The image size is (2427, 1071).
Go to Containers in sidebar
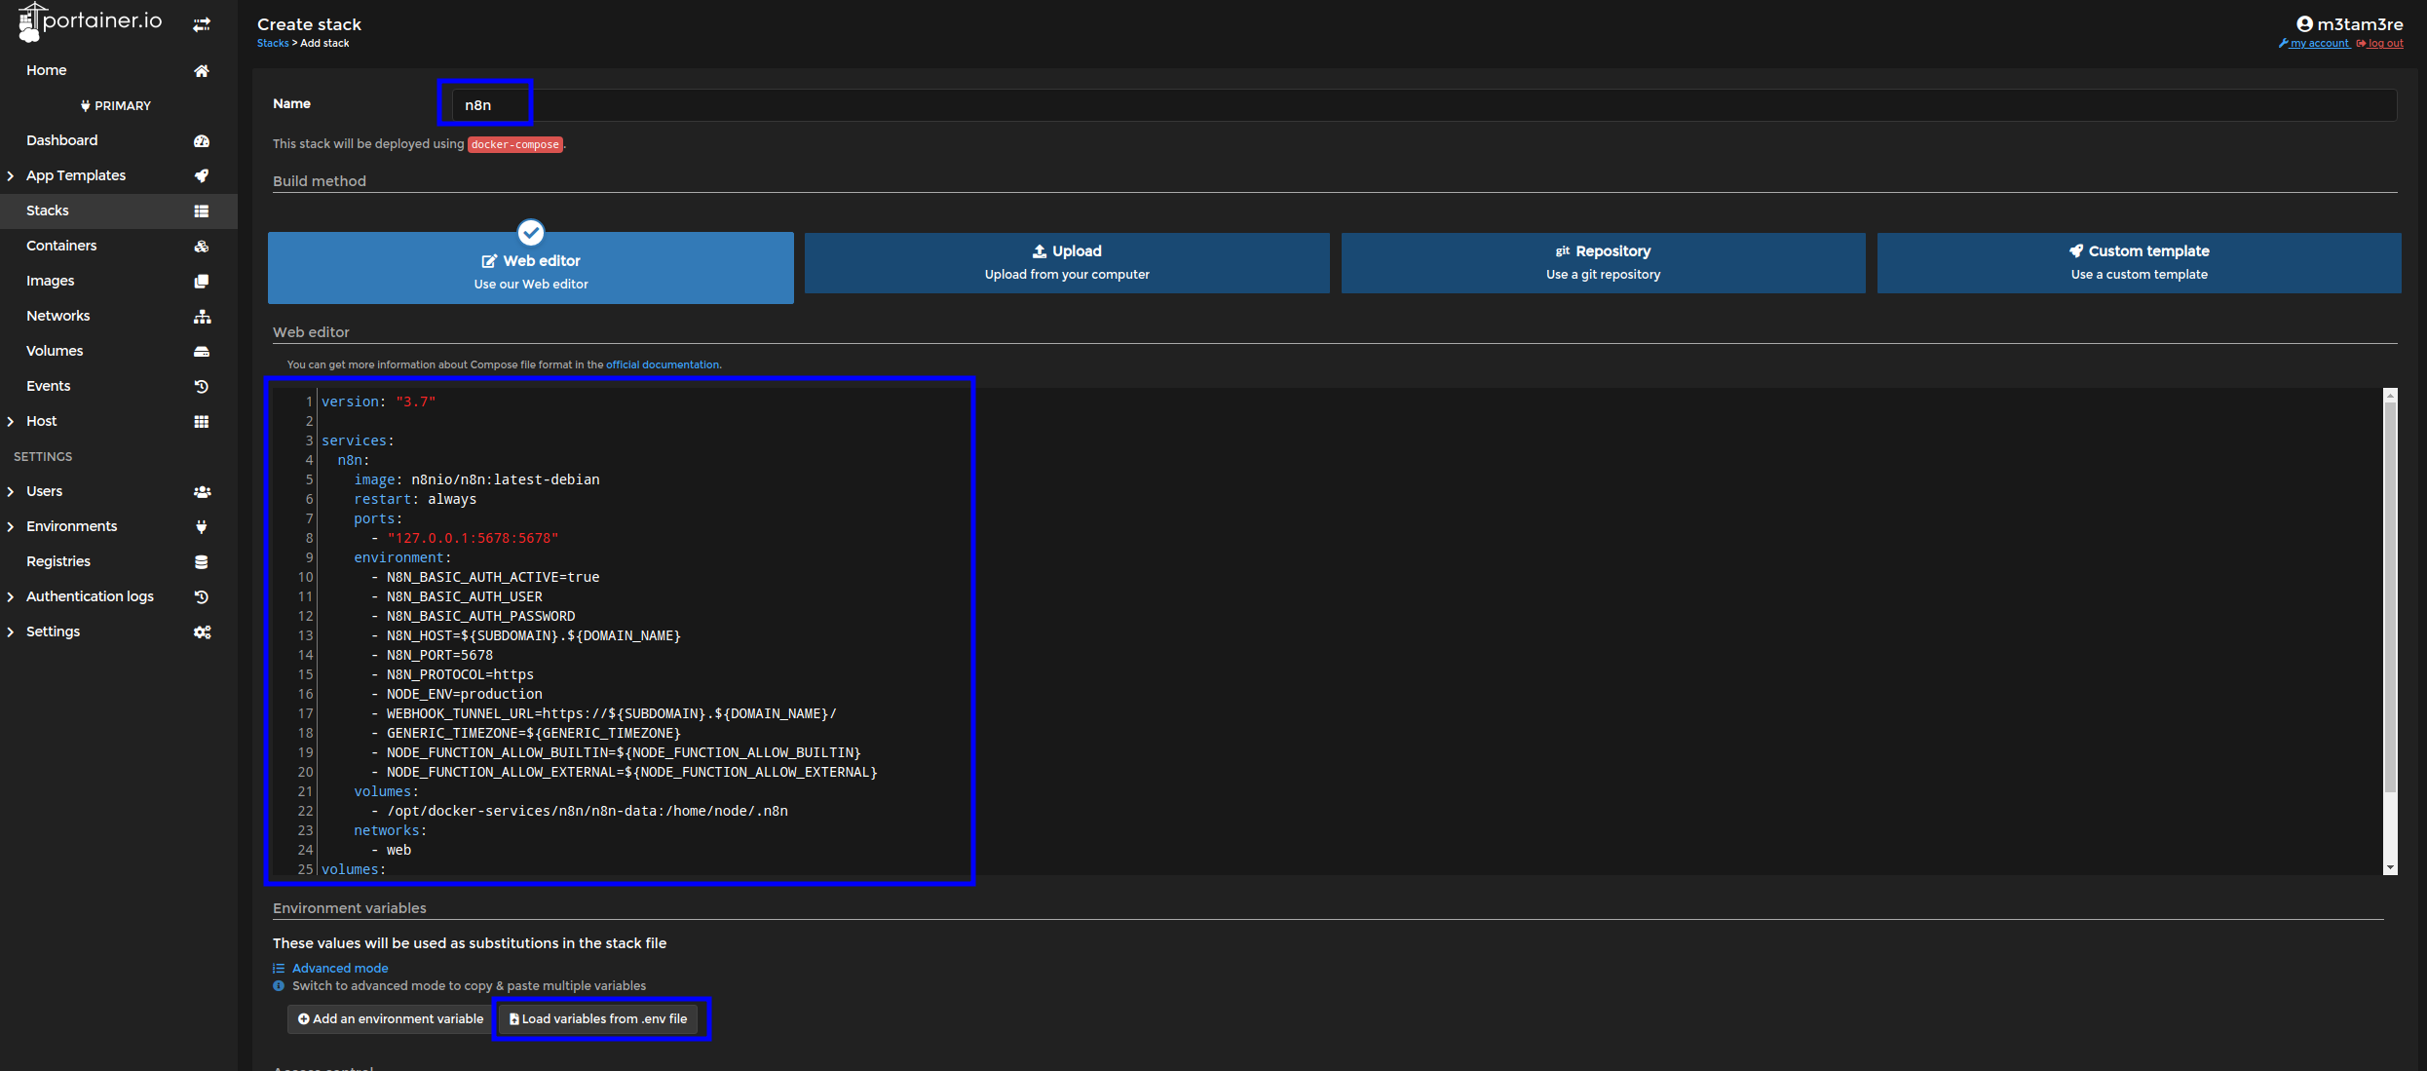coord(119,246)
